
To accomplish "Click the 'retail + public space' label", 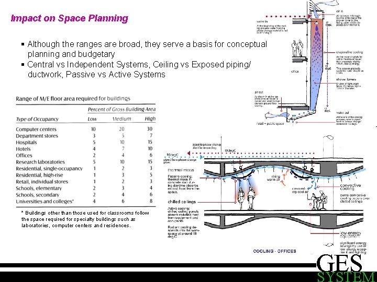I will [x=270, y=123].
